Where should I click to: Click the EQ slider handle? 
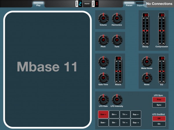point(162,71)
